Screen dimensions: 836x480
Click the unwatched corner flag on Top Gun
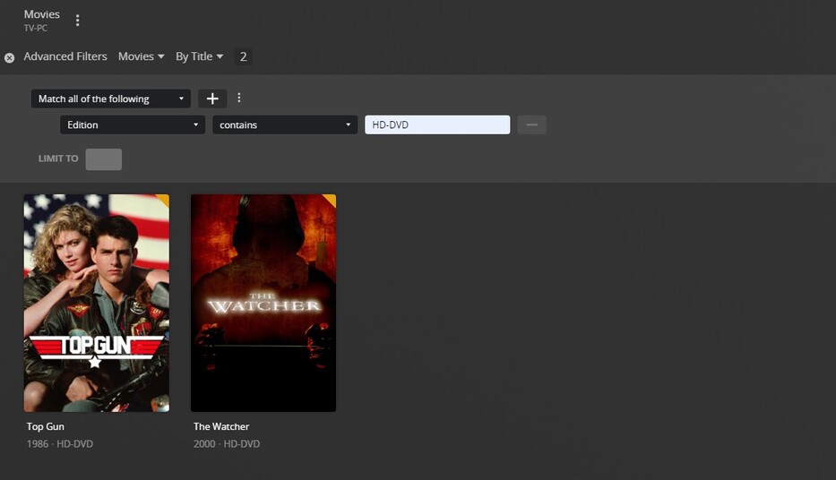click(x=164, y=199)
